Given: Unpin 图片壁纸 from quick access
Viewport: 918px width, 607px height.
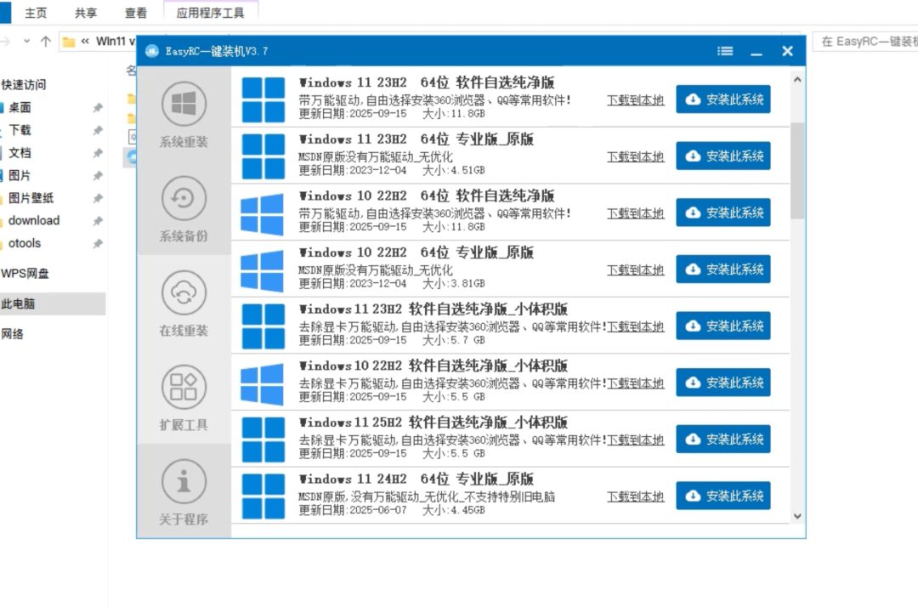Looking at the screenshot, I should pos(98,198).
